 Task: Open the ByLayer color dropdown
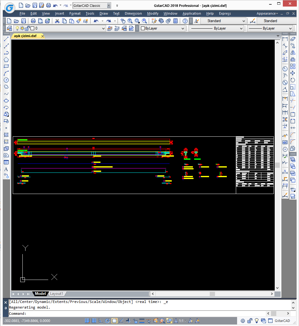[183, 28]
